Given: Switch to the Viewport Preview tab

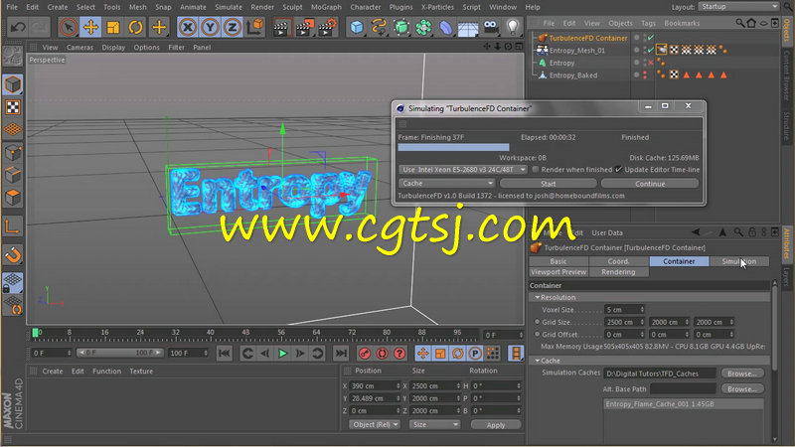Looking at the screenshot, I should click(x=558, y=272).
